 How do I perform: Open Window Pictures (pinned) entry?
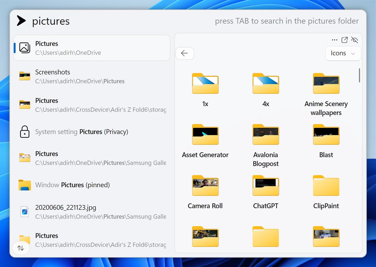coord(92,185)
